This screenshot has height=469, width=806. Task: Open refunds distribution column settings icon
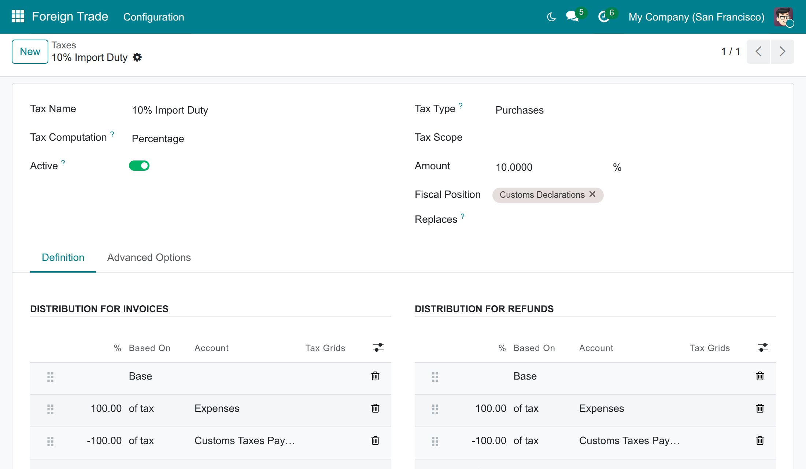763,347
